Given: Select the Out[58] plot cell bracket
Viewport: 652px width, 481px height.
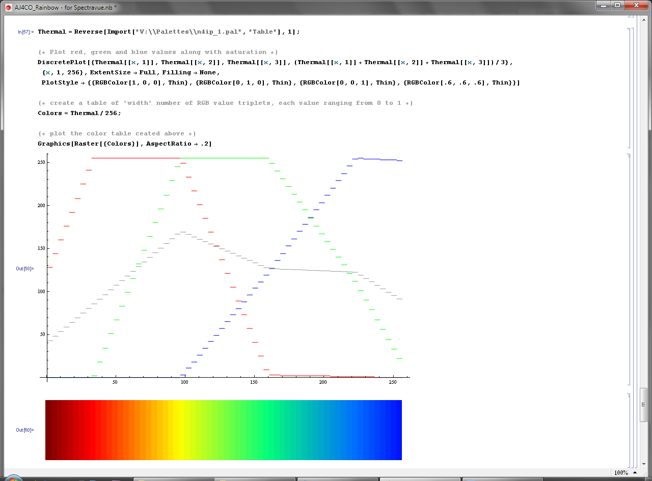Looking at the screenshot, I should [x=630, y=269].
